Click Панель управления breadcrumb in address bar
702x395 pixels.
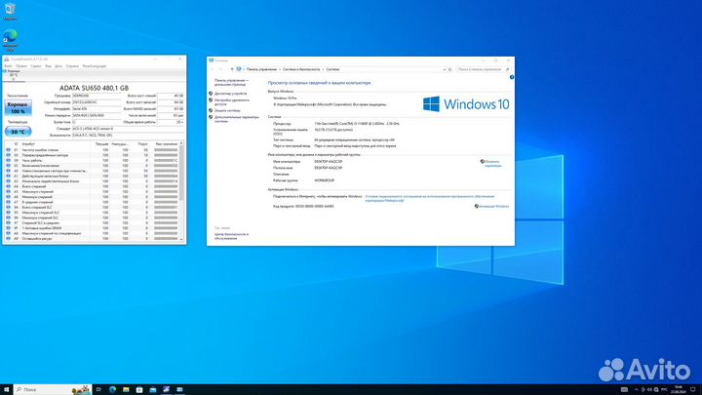tap(261, 69)
